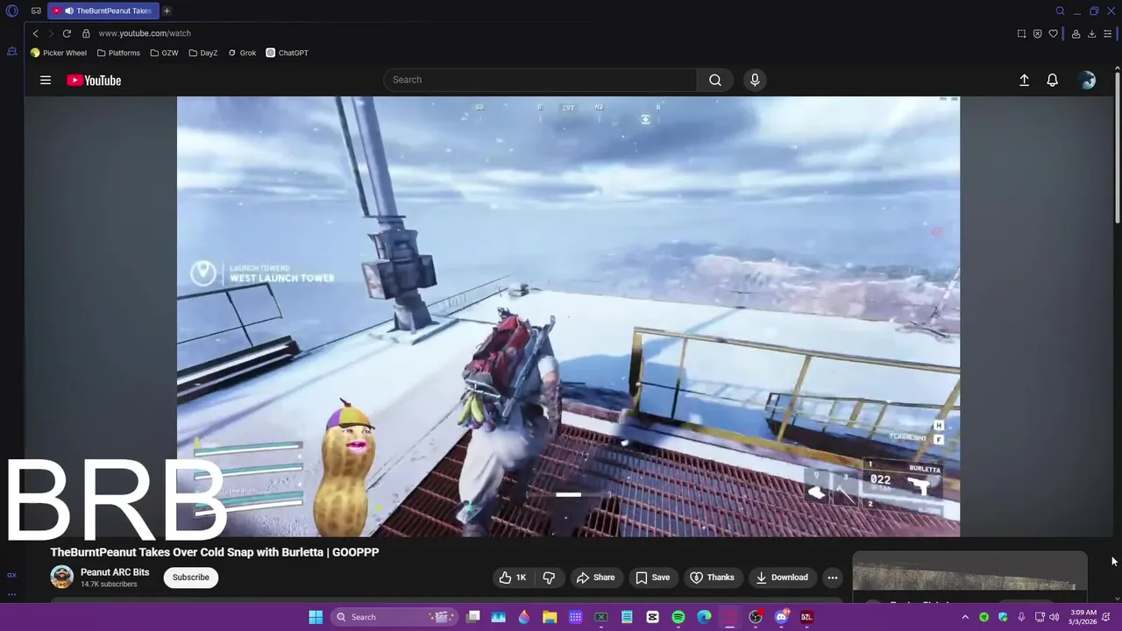The height and width of the screenshot is (631, 1122).
Task: Go to YouTube home via logo
Action: (94, 80)
